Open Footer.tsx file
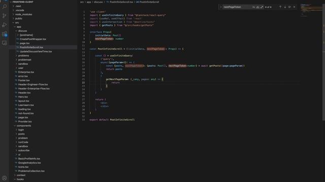The image size is (325, 182). [24, 80]
